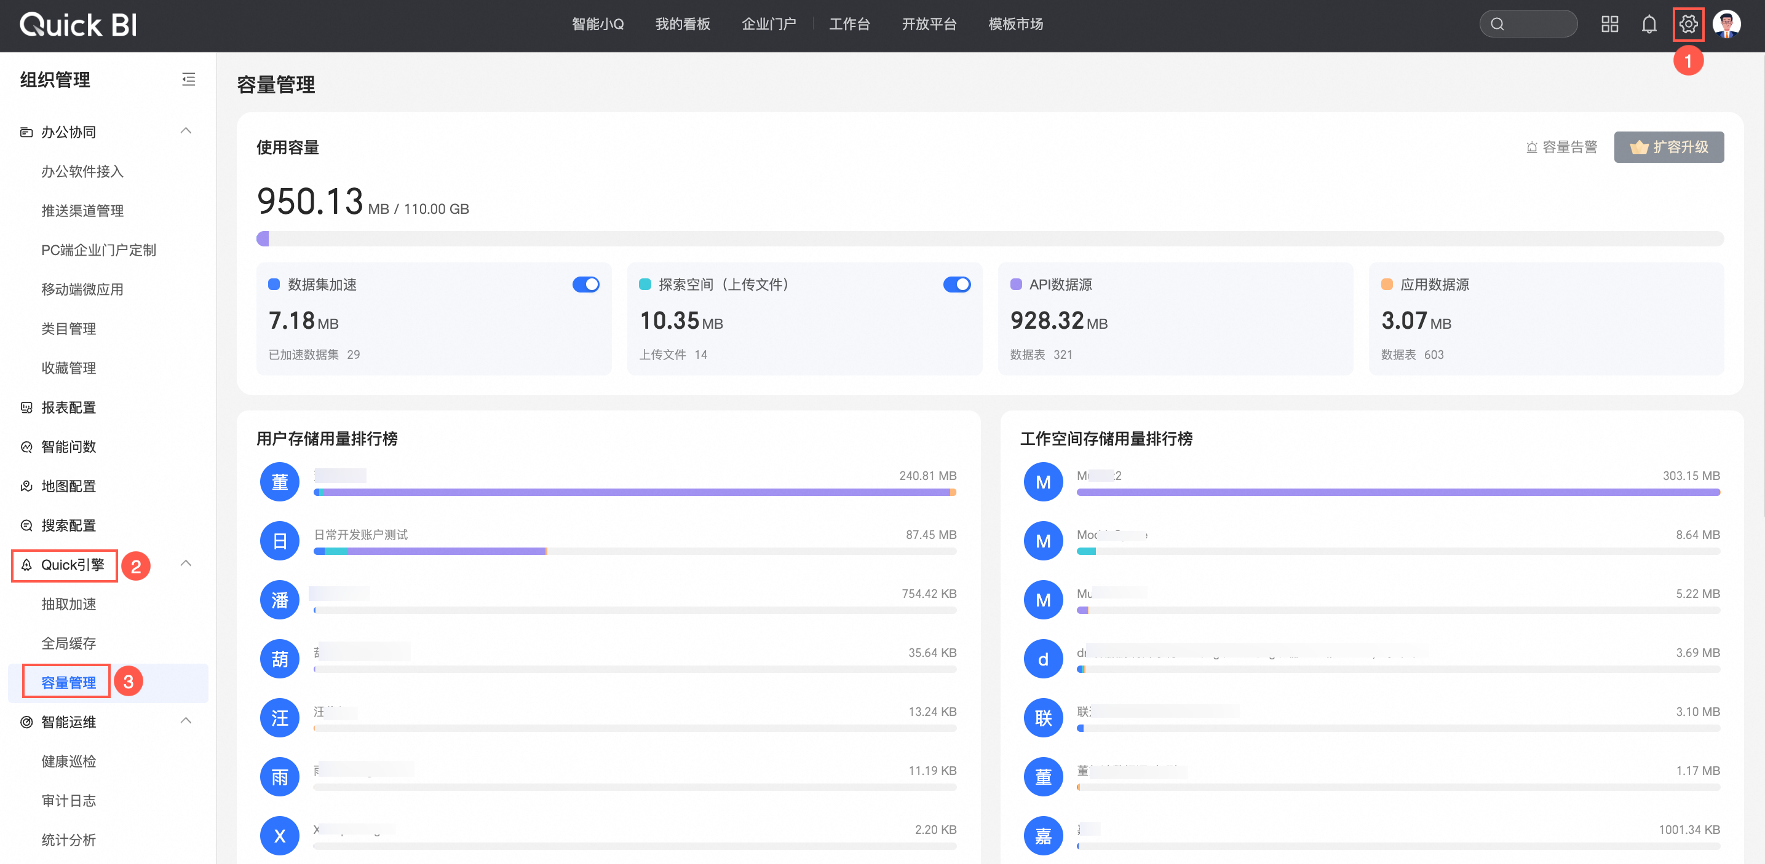Click the overall usage capacity progress bar
Viewport: 1765px width, 864px height.
coord(990,239)
